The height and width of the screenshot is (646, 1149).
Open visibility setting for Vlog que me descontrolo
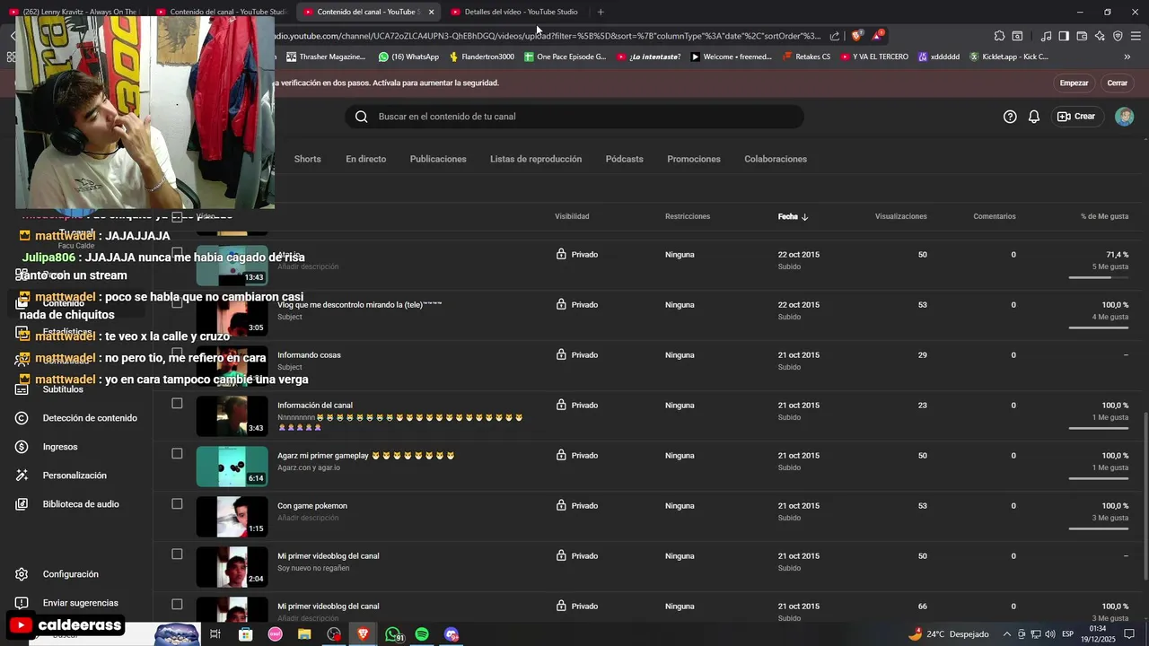coord(576,305)
